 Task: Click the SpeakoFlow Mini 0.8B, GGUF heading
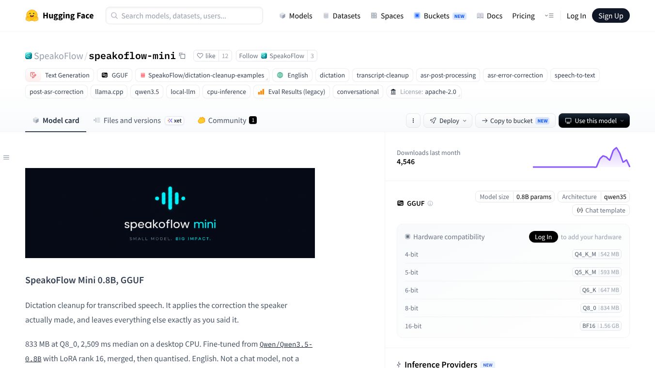point(85,280)
